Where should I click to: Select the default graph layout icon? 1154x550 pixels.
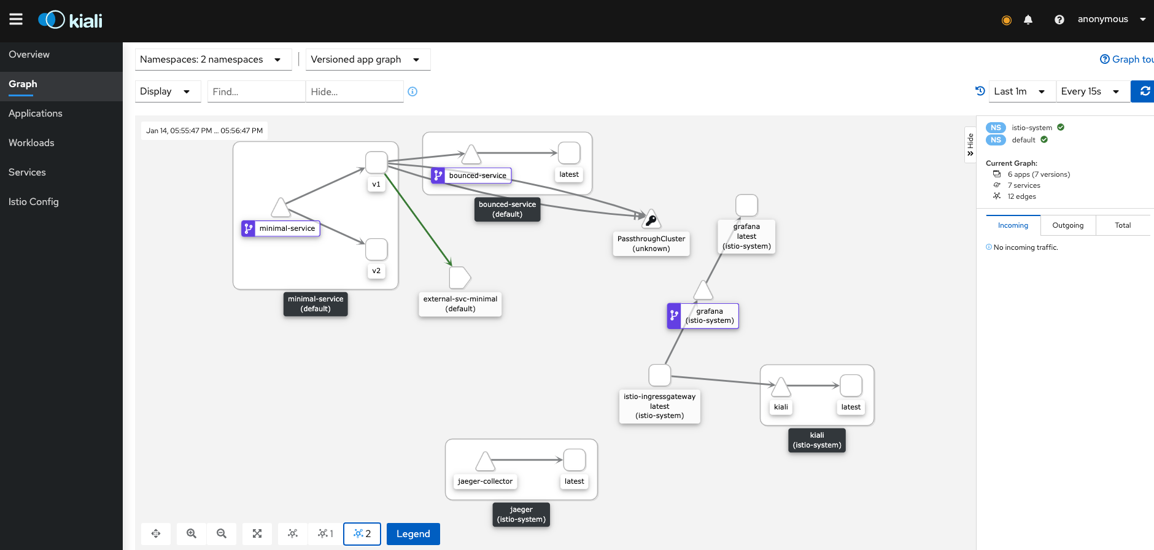click(293, 533)
